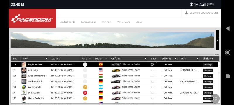Click Angie Koshke's avatar
Viewport: 234px width, 105px height.
(24, 64)
